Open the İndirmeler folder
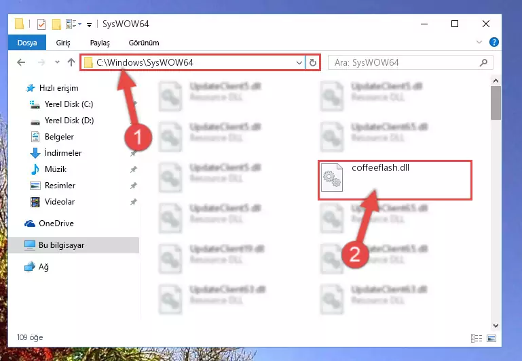 (56, 153)
